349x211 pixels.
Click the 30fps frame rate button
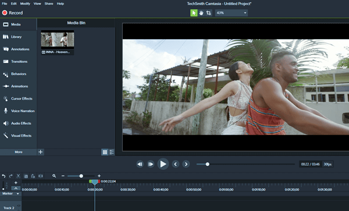327,164
